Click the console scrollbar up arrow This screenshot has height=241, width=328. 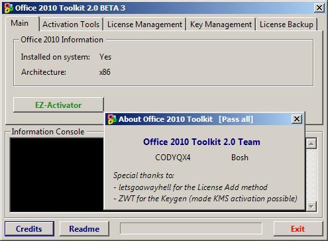tap(311, 144)
